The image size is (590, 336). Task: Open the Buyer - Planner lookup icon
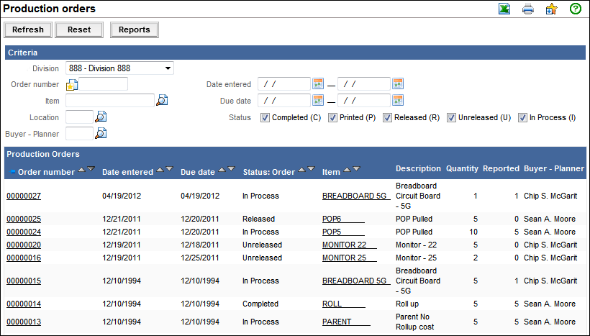[101, 133]
